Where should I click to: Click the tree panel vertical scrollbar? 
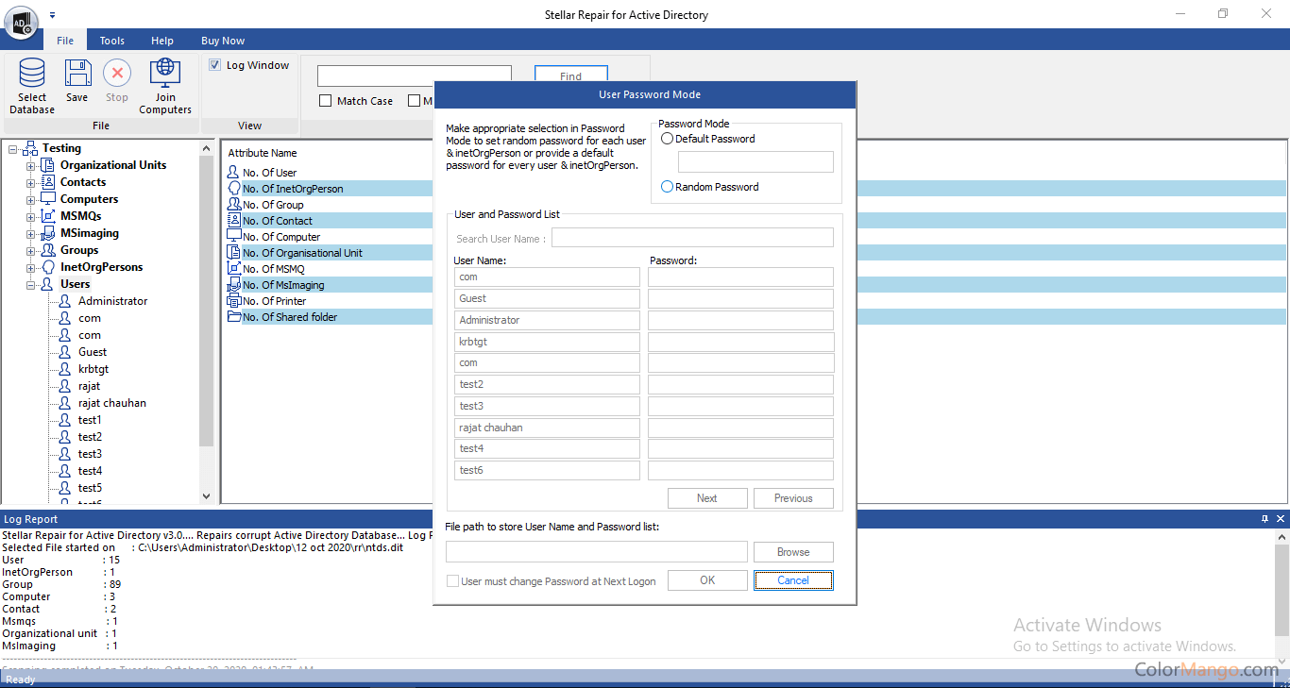[x=207, y=302]
